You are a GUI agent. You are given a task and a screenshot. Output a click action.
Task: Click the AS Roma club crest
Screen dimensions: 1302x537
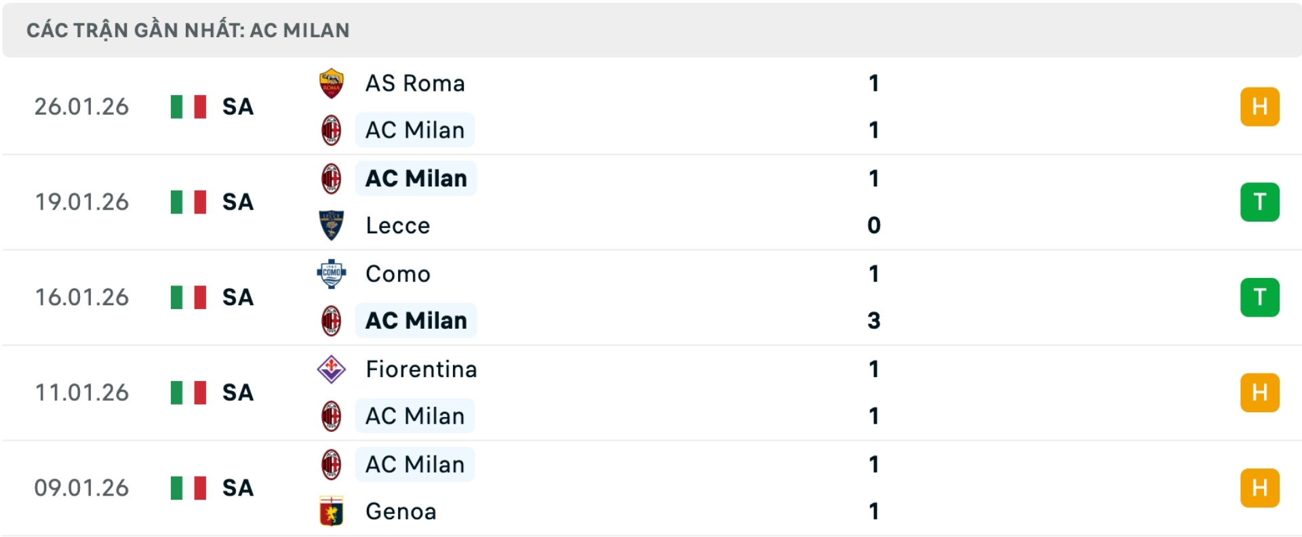tap(332, 83)
